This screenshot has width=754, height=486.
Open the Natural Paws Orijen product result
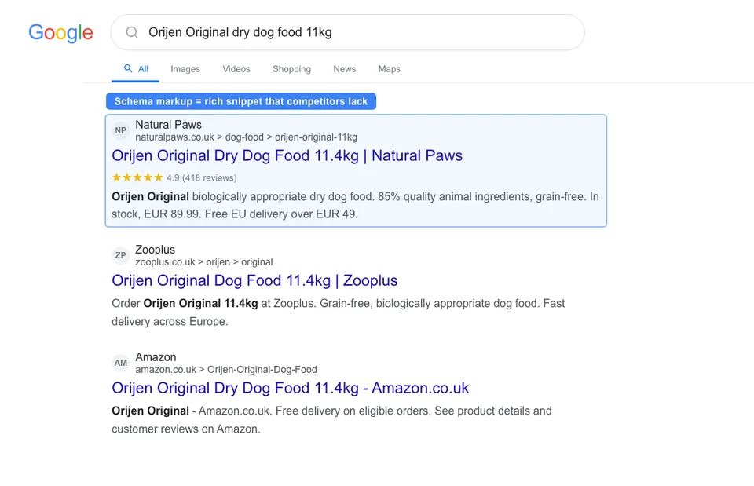click(287, 155)
